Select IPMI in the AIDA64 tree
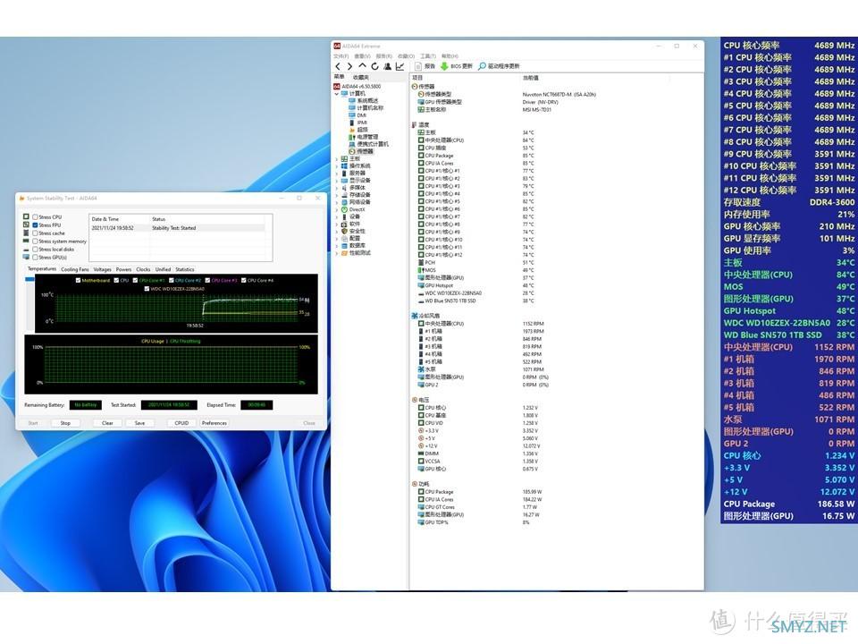The image size is (858, 644). click(357, 123)
